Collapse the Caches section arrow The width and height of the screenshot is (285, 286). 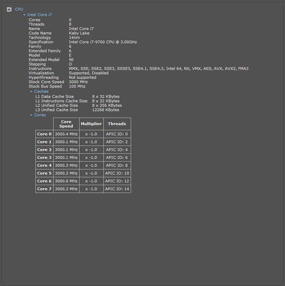(31, 92)
